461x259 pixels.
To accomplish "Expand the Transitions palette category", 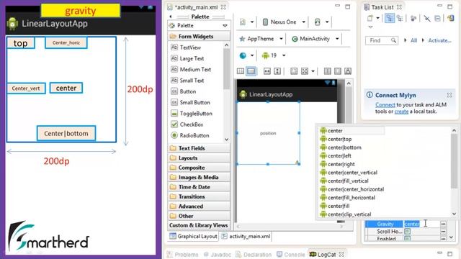I will pos(199,196).
